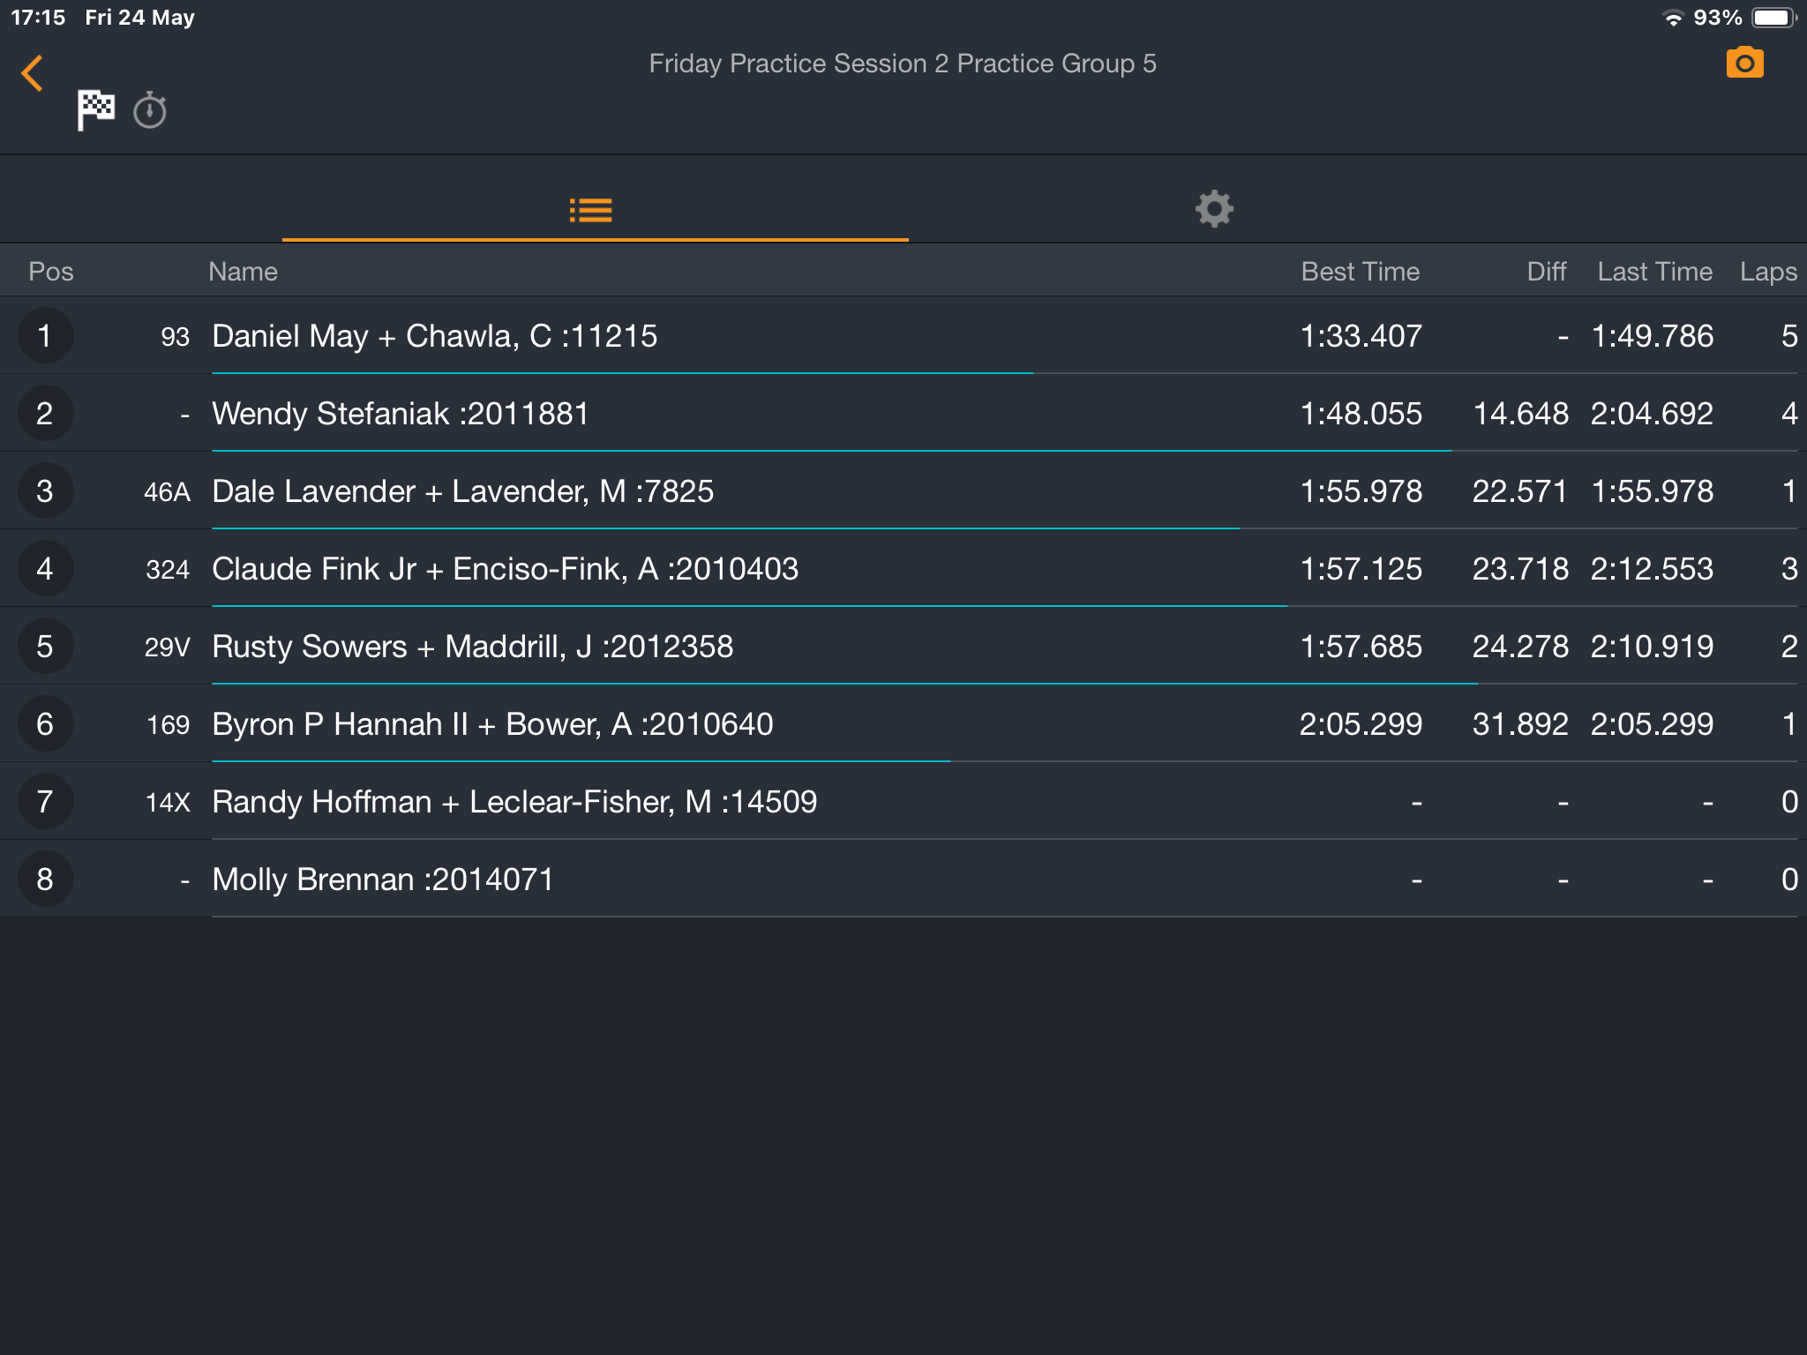Click kart number 324
The height and width of the screenshot is (1355, 1807).
click(168, 570)
